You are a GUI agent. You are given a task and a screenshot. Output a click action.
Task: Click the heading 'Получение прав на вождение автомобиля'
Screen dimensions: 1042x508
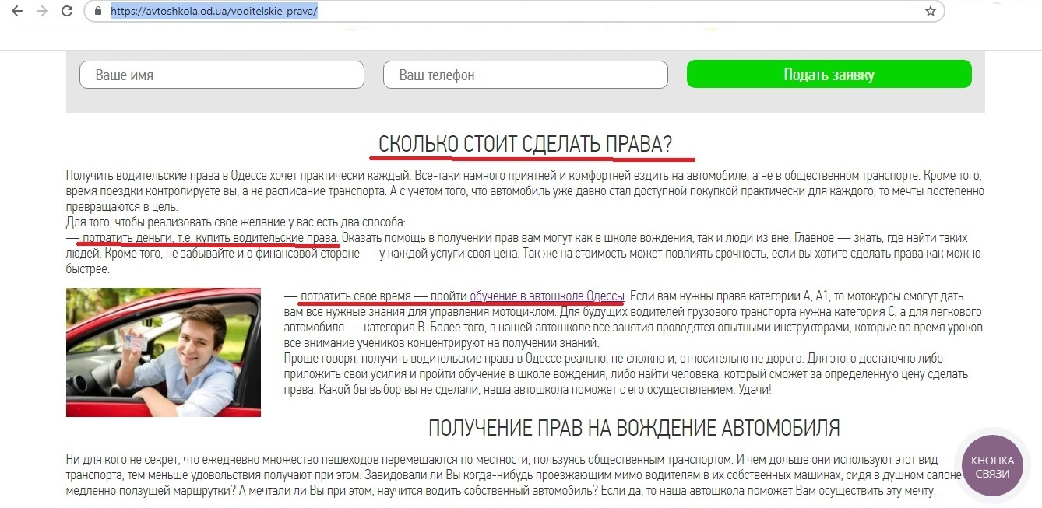pyautogui.click(x=634, y=428)
